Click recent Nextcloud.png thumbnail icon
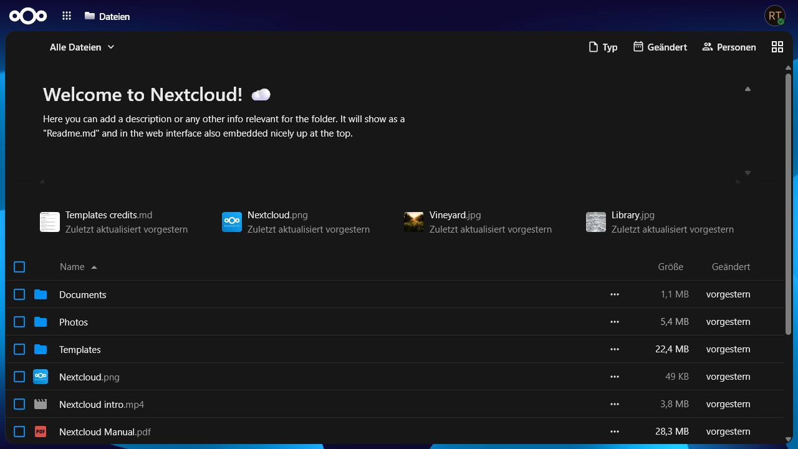The width and height of the screenshot is (798, 449). 232,222
